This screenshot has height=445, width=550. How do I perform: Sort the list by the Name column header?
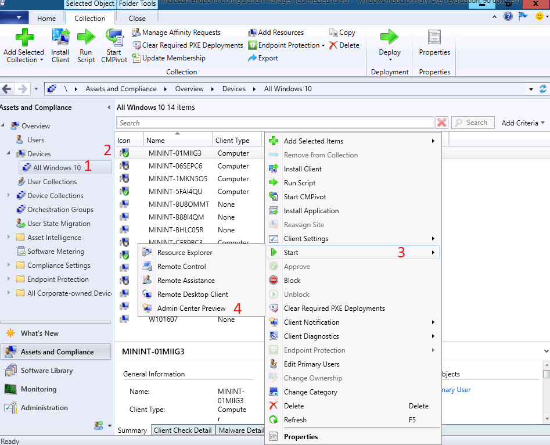tap(178, 141)
